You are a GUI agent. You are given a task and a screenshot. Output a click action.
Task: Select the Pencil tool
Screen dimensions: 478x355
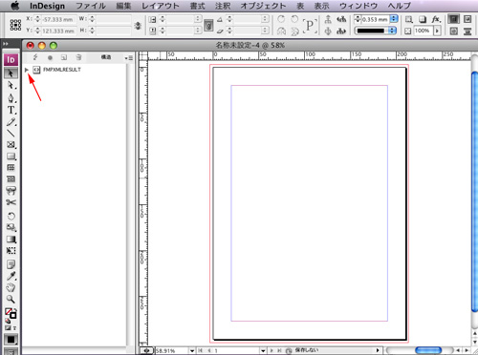(x=11, y=122)
